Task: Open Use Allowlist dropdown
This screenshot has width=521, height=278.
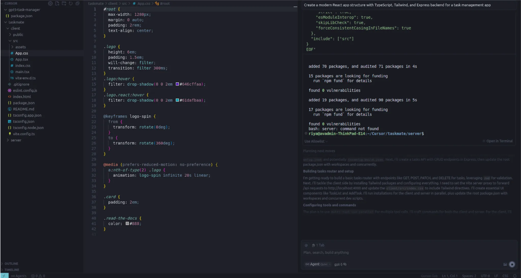Action: click(x=316, y=141)
